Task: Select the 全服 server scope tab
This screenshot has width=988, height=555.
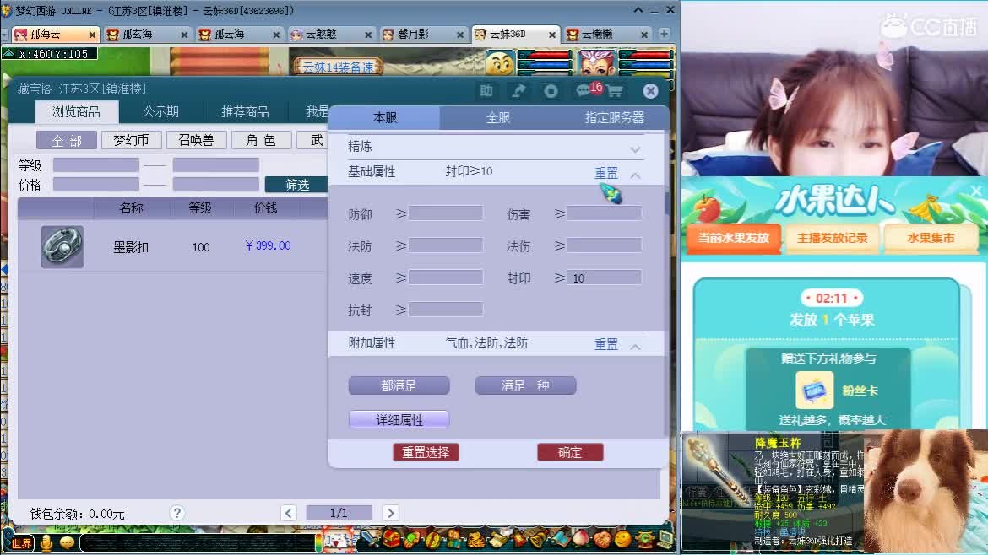Action: pos(497,118)
